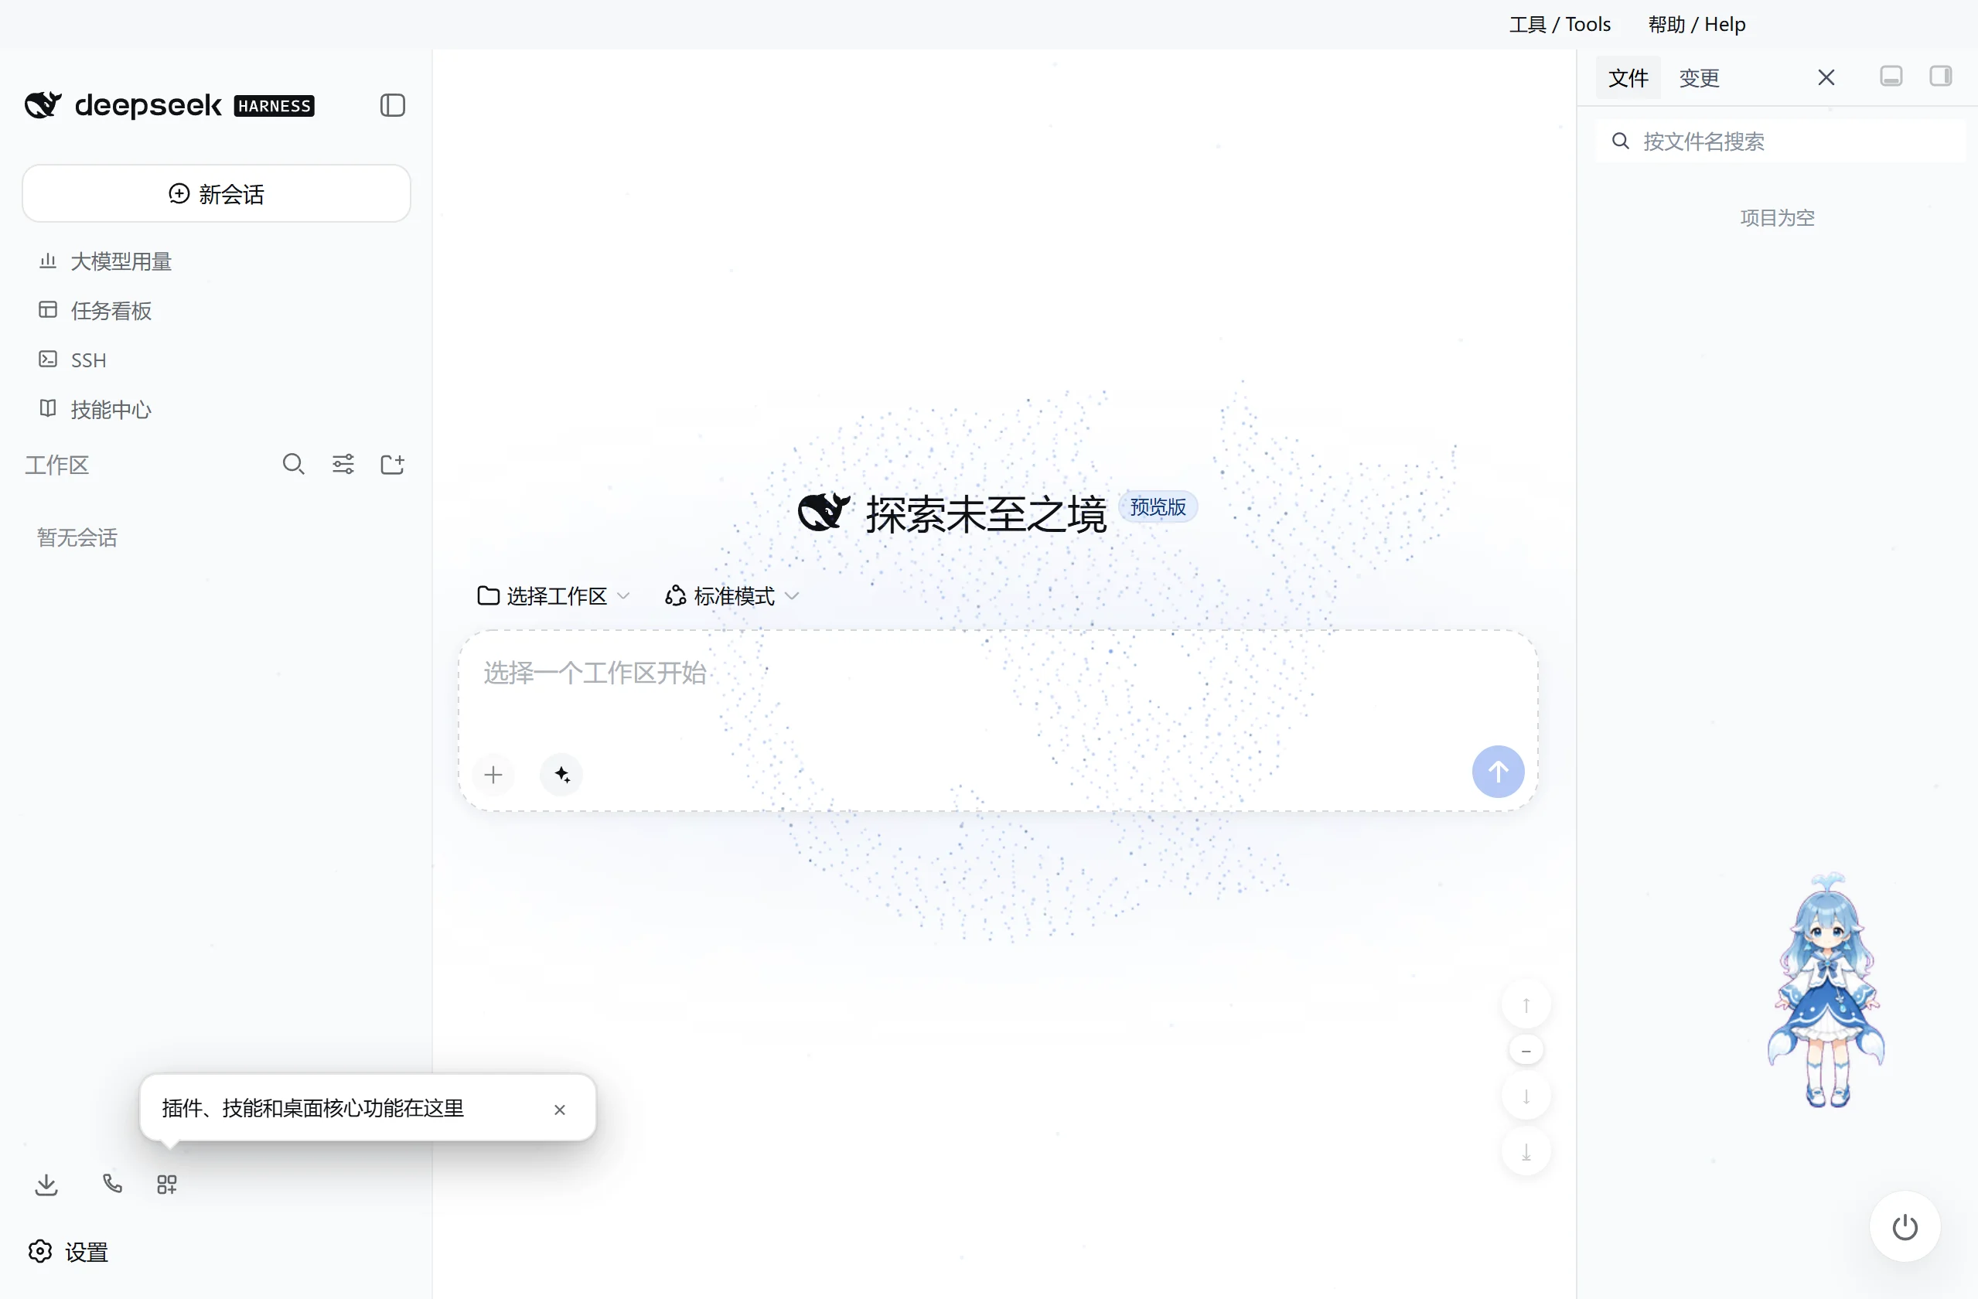Close the right file panel
This screenshot has height=1299, width=1978.
[x=1826, y=77]
